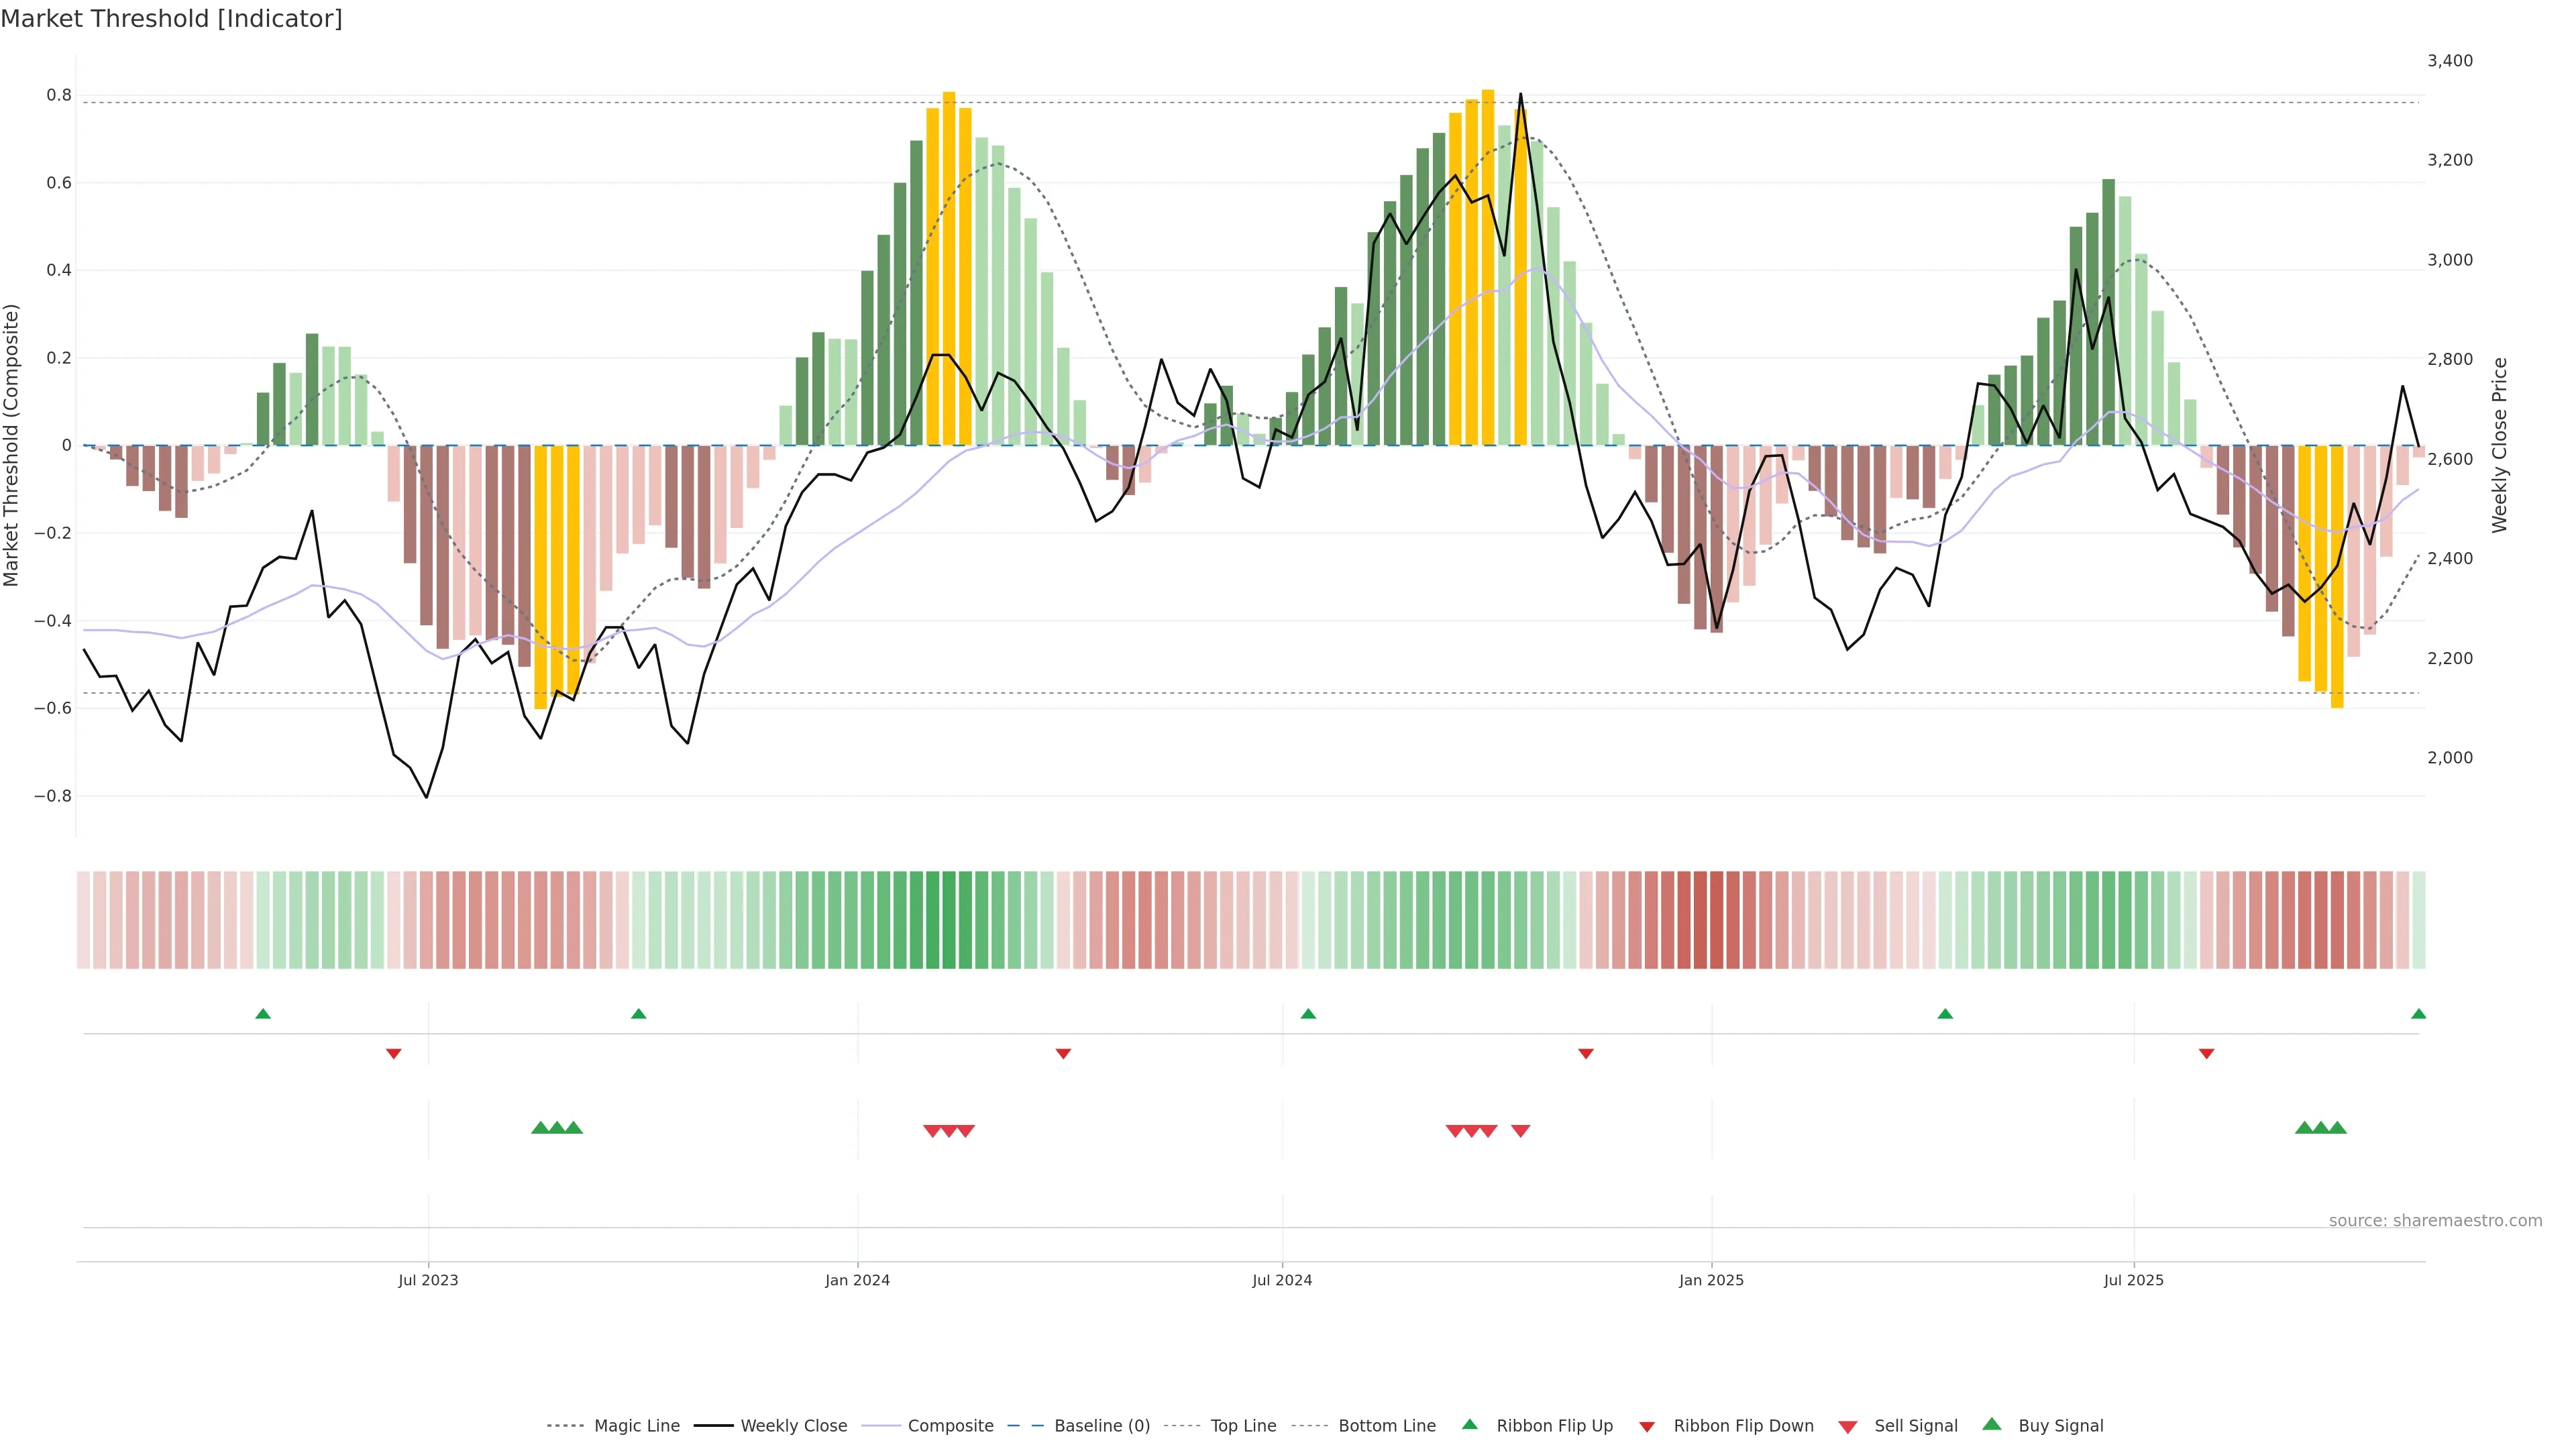This screenshot has width=2576, height=1449.
Task: Open the sharemaestro.com source link
Action: click(2435, 1220)
